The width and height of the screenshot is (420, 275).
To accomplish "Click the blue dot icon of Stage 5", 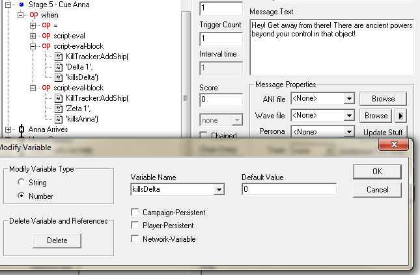I will [21, 5].
